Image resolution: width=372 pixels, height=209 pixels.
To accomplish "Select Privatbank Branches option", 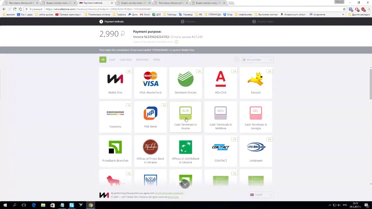I will tap(115, 151).
